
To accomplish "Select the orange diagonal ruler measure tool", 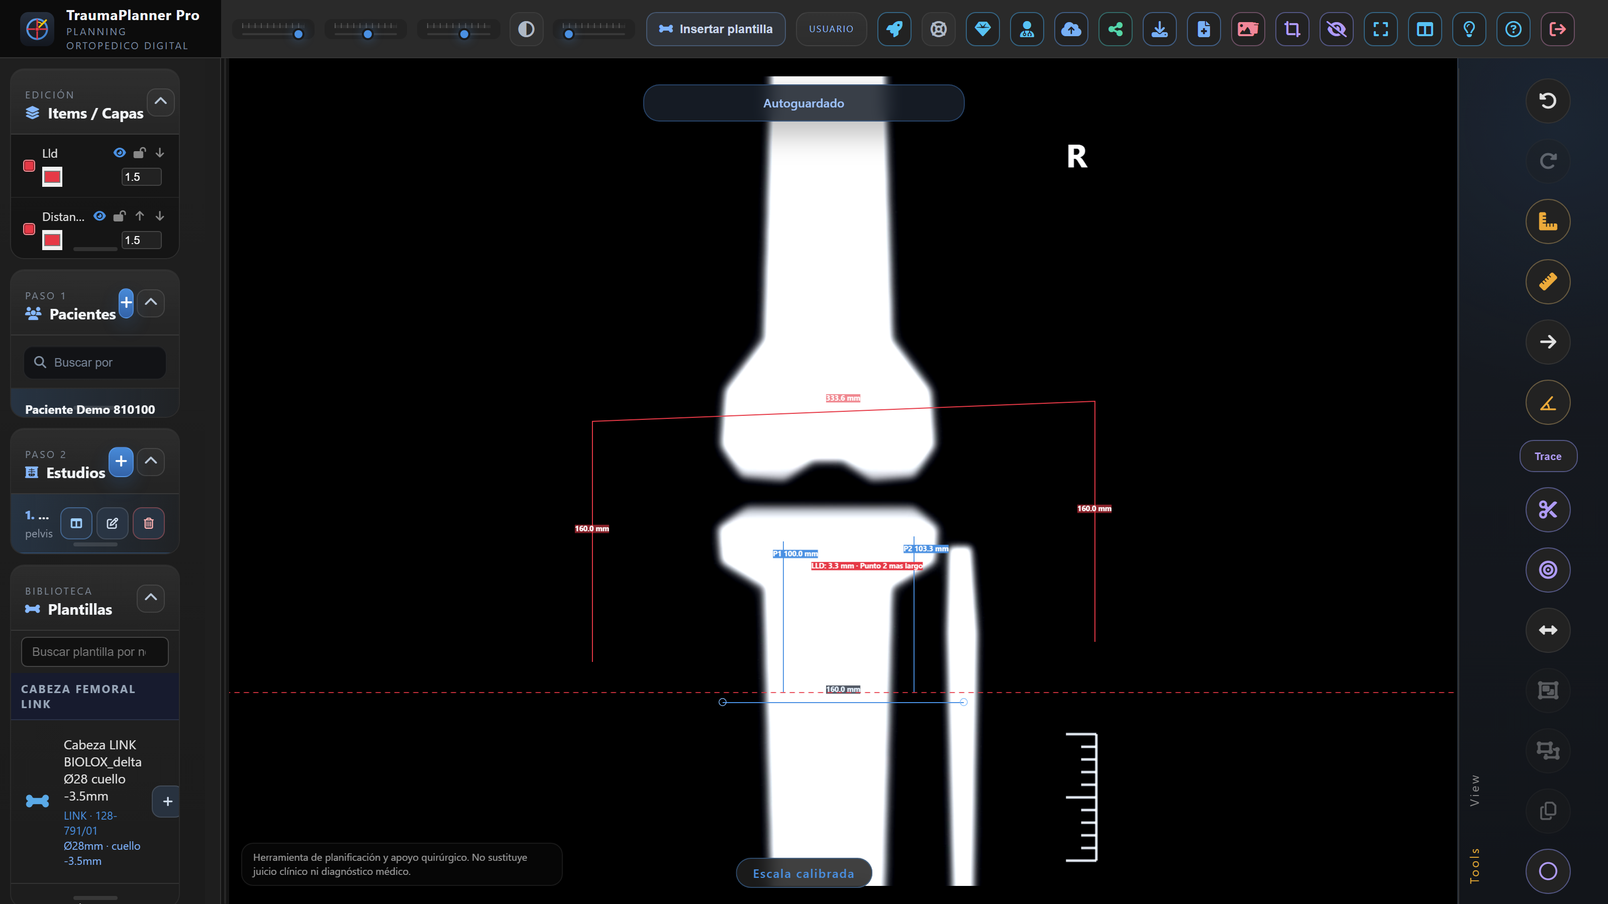I will coord(1548,282).
